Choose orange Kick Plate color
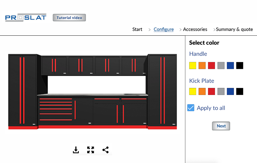 coord(202,92)
